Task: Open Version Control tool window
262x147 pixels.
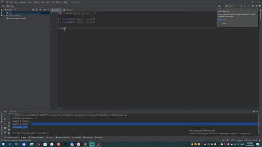Action: (x=11, y=138)
